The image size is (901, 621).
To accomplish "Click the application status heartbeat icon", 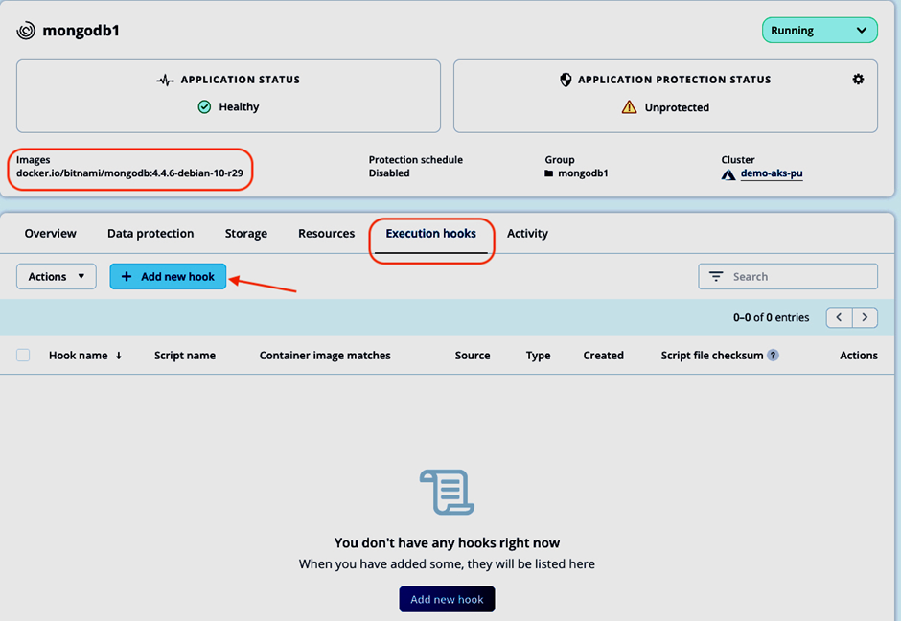I will click(x=165, y=80).
